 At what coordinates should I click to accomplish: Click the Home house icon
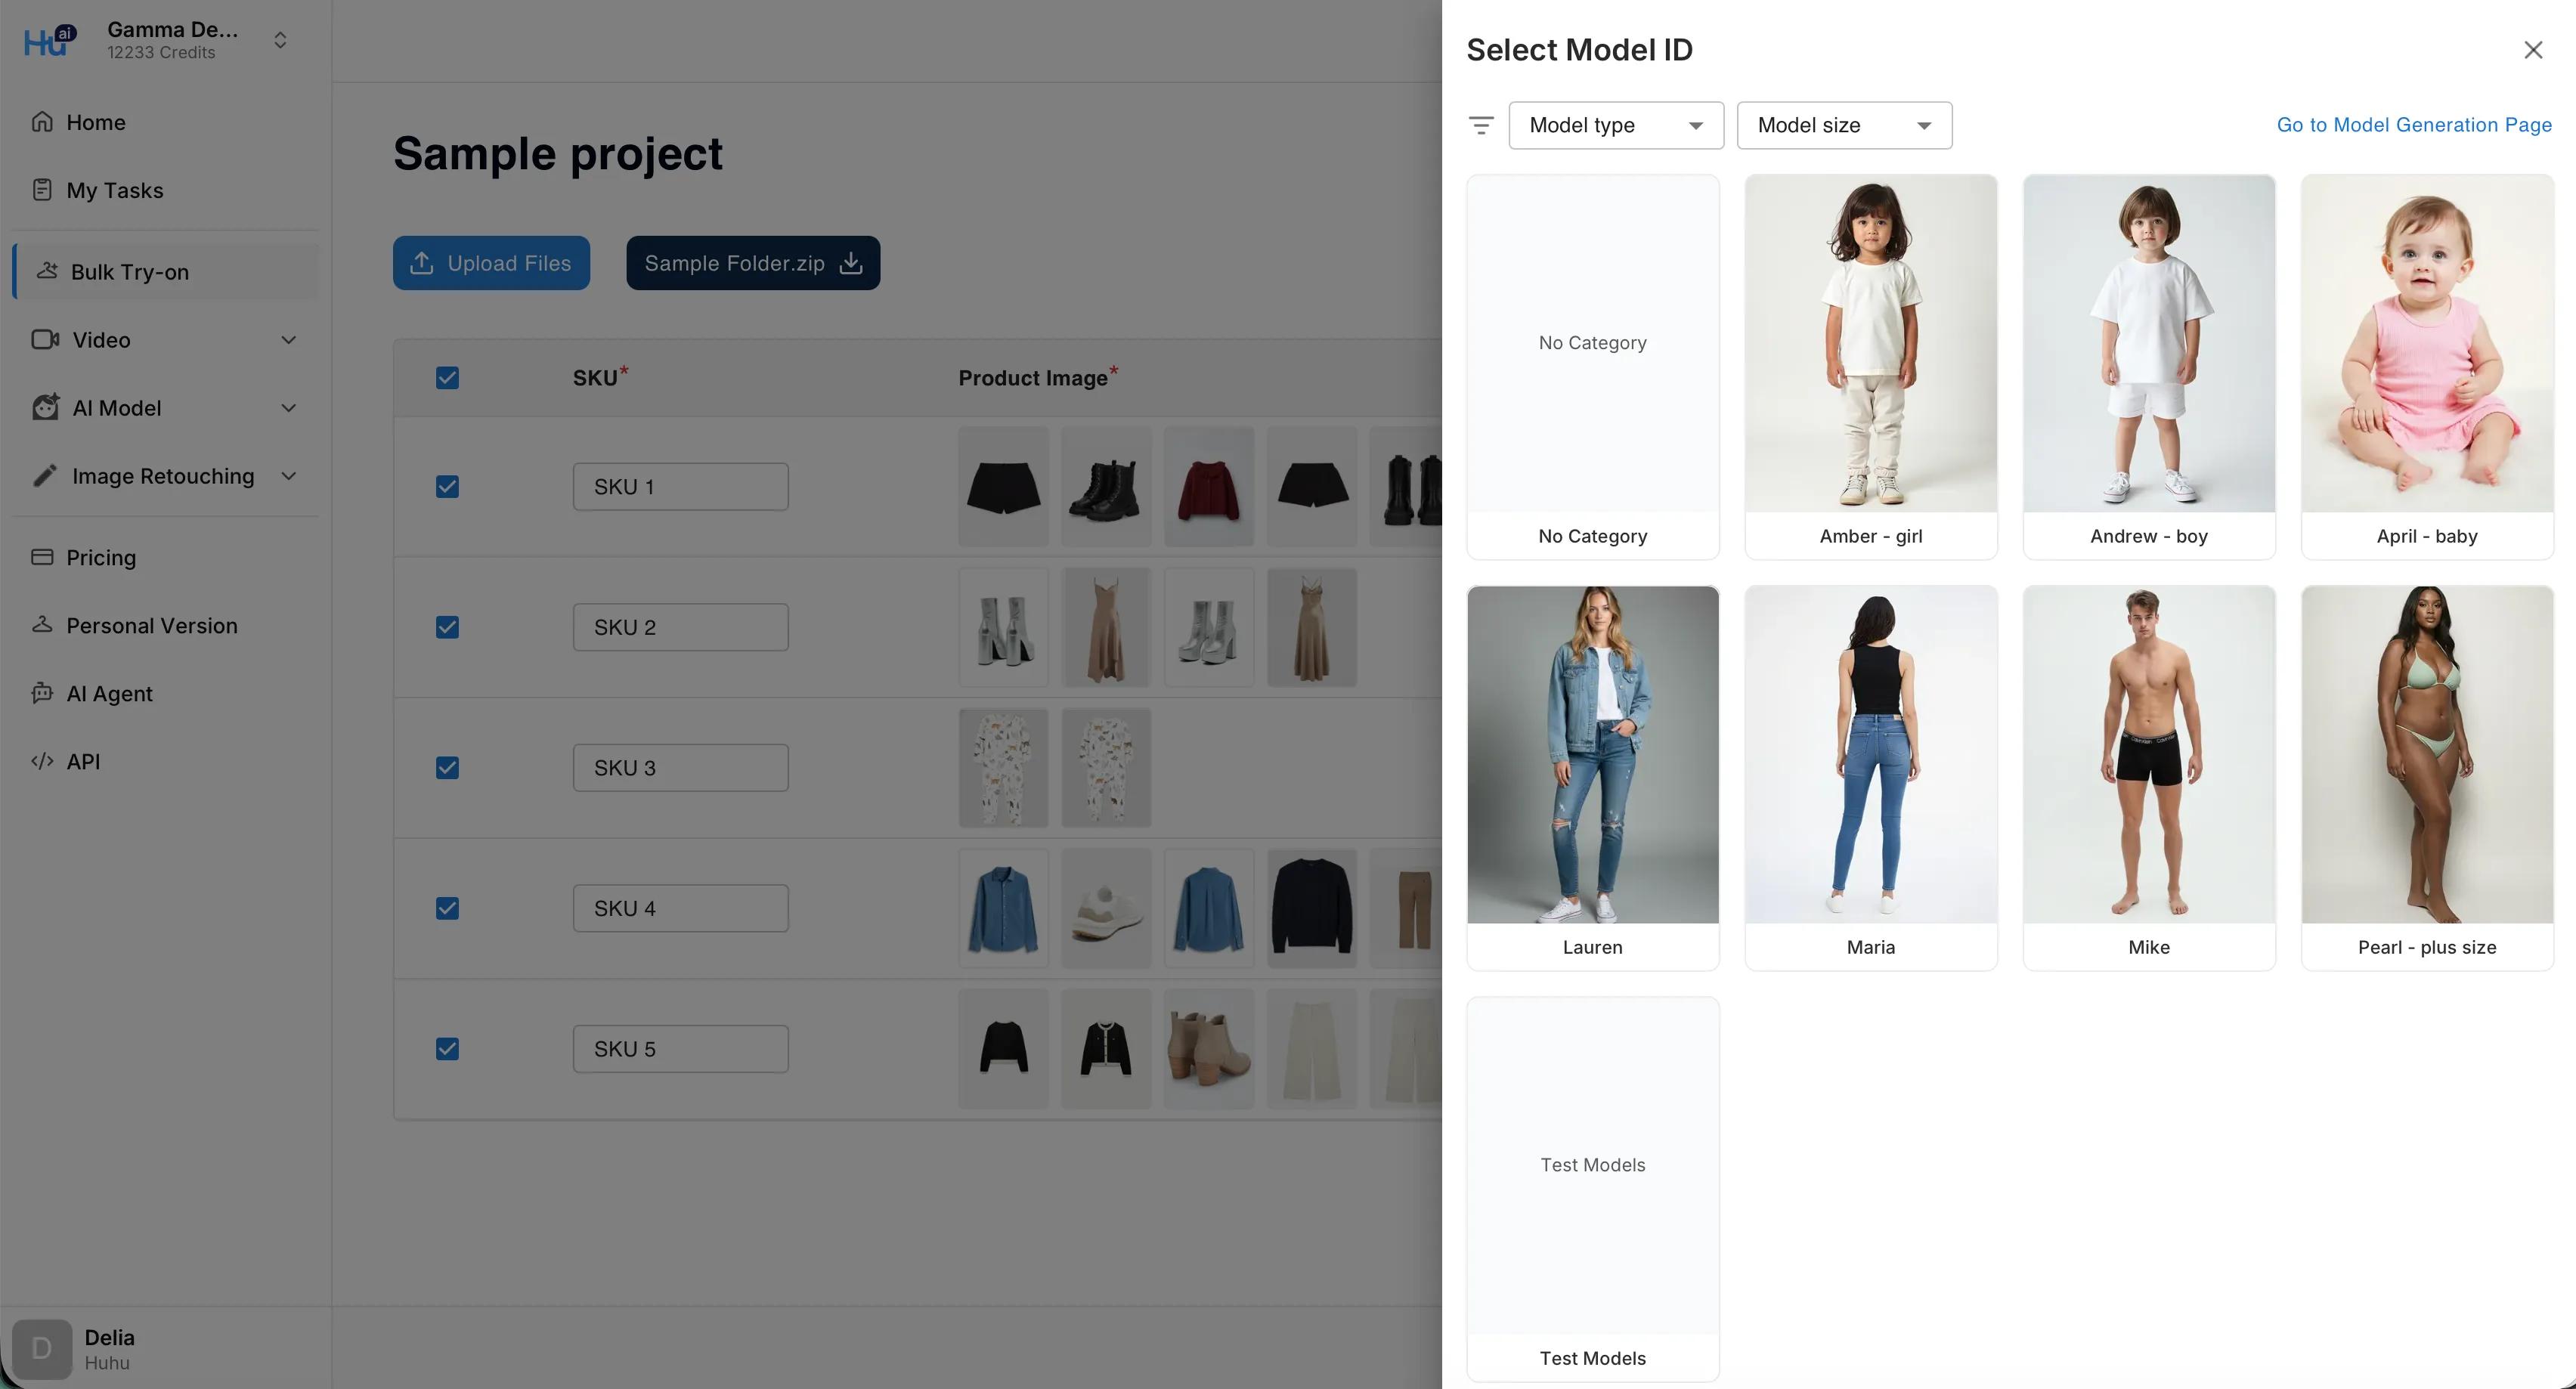(42, 122)
